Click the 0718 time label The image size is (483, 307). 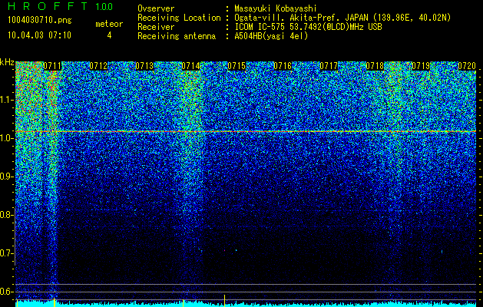375,66
